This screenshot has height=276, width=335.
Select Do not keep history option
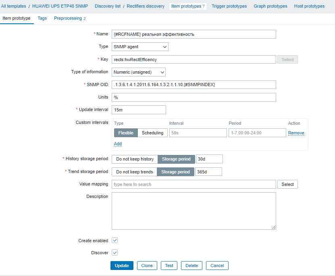[x=134, y=159]
